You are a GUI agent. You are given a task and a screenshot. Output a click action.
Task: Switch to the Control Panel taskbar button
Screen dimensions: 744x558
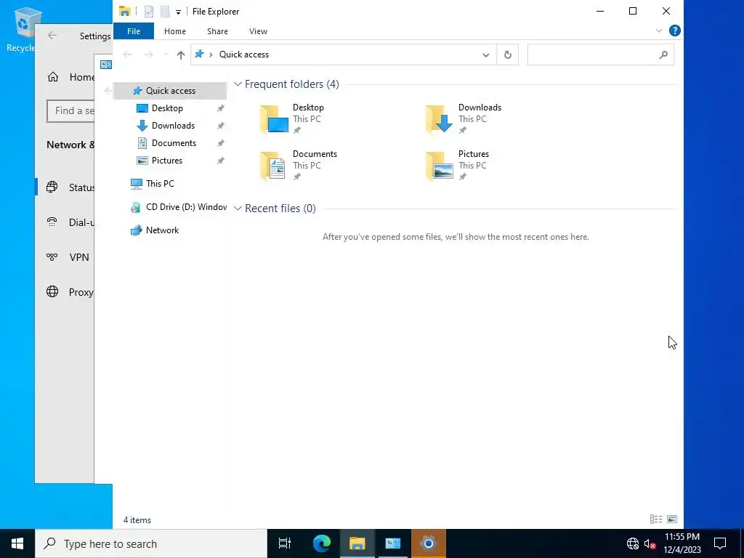[x=393, y=543]
